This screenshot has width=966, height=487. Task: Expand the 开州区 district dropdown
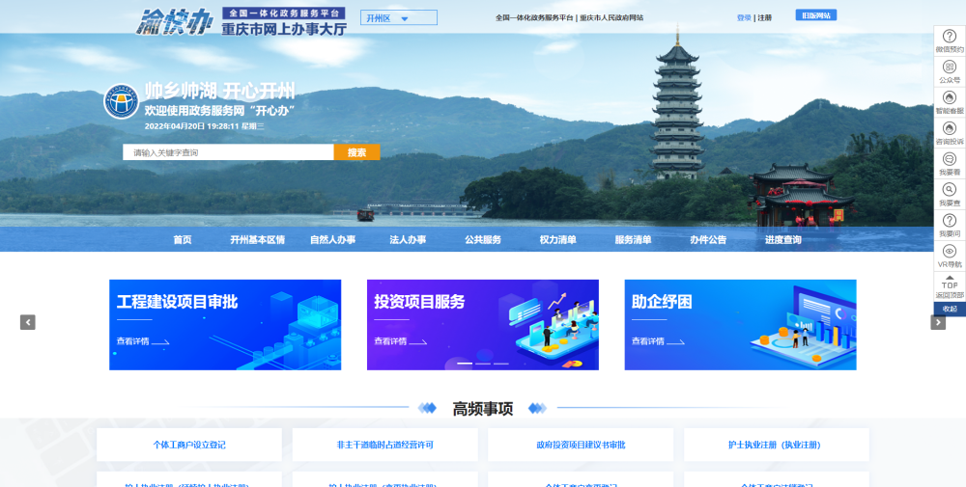pos(398,18)
